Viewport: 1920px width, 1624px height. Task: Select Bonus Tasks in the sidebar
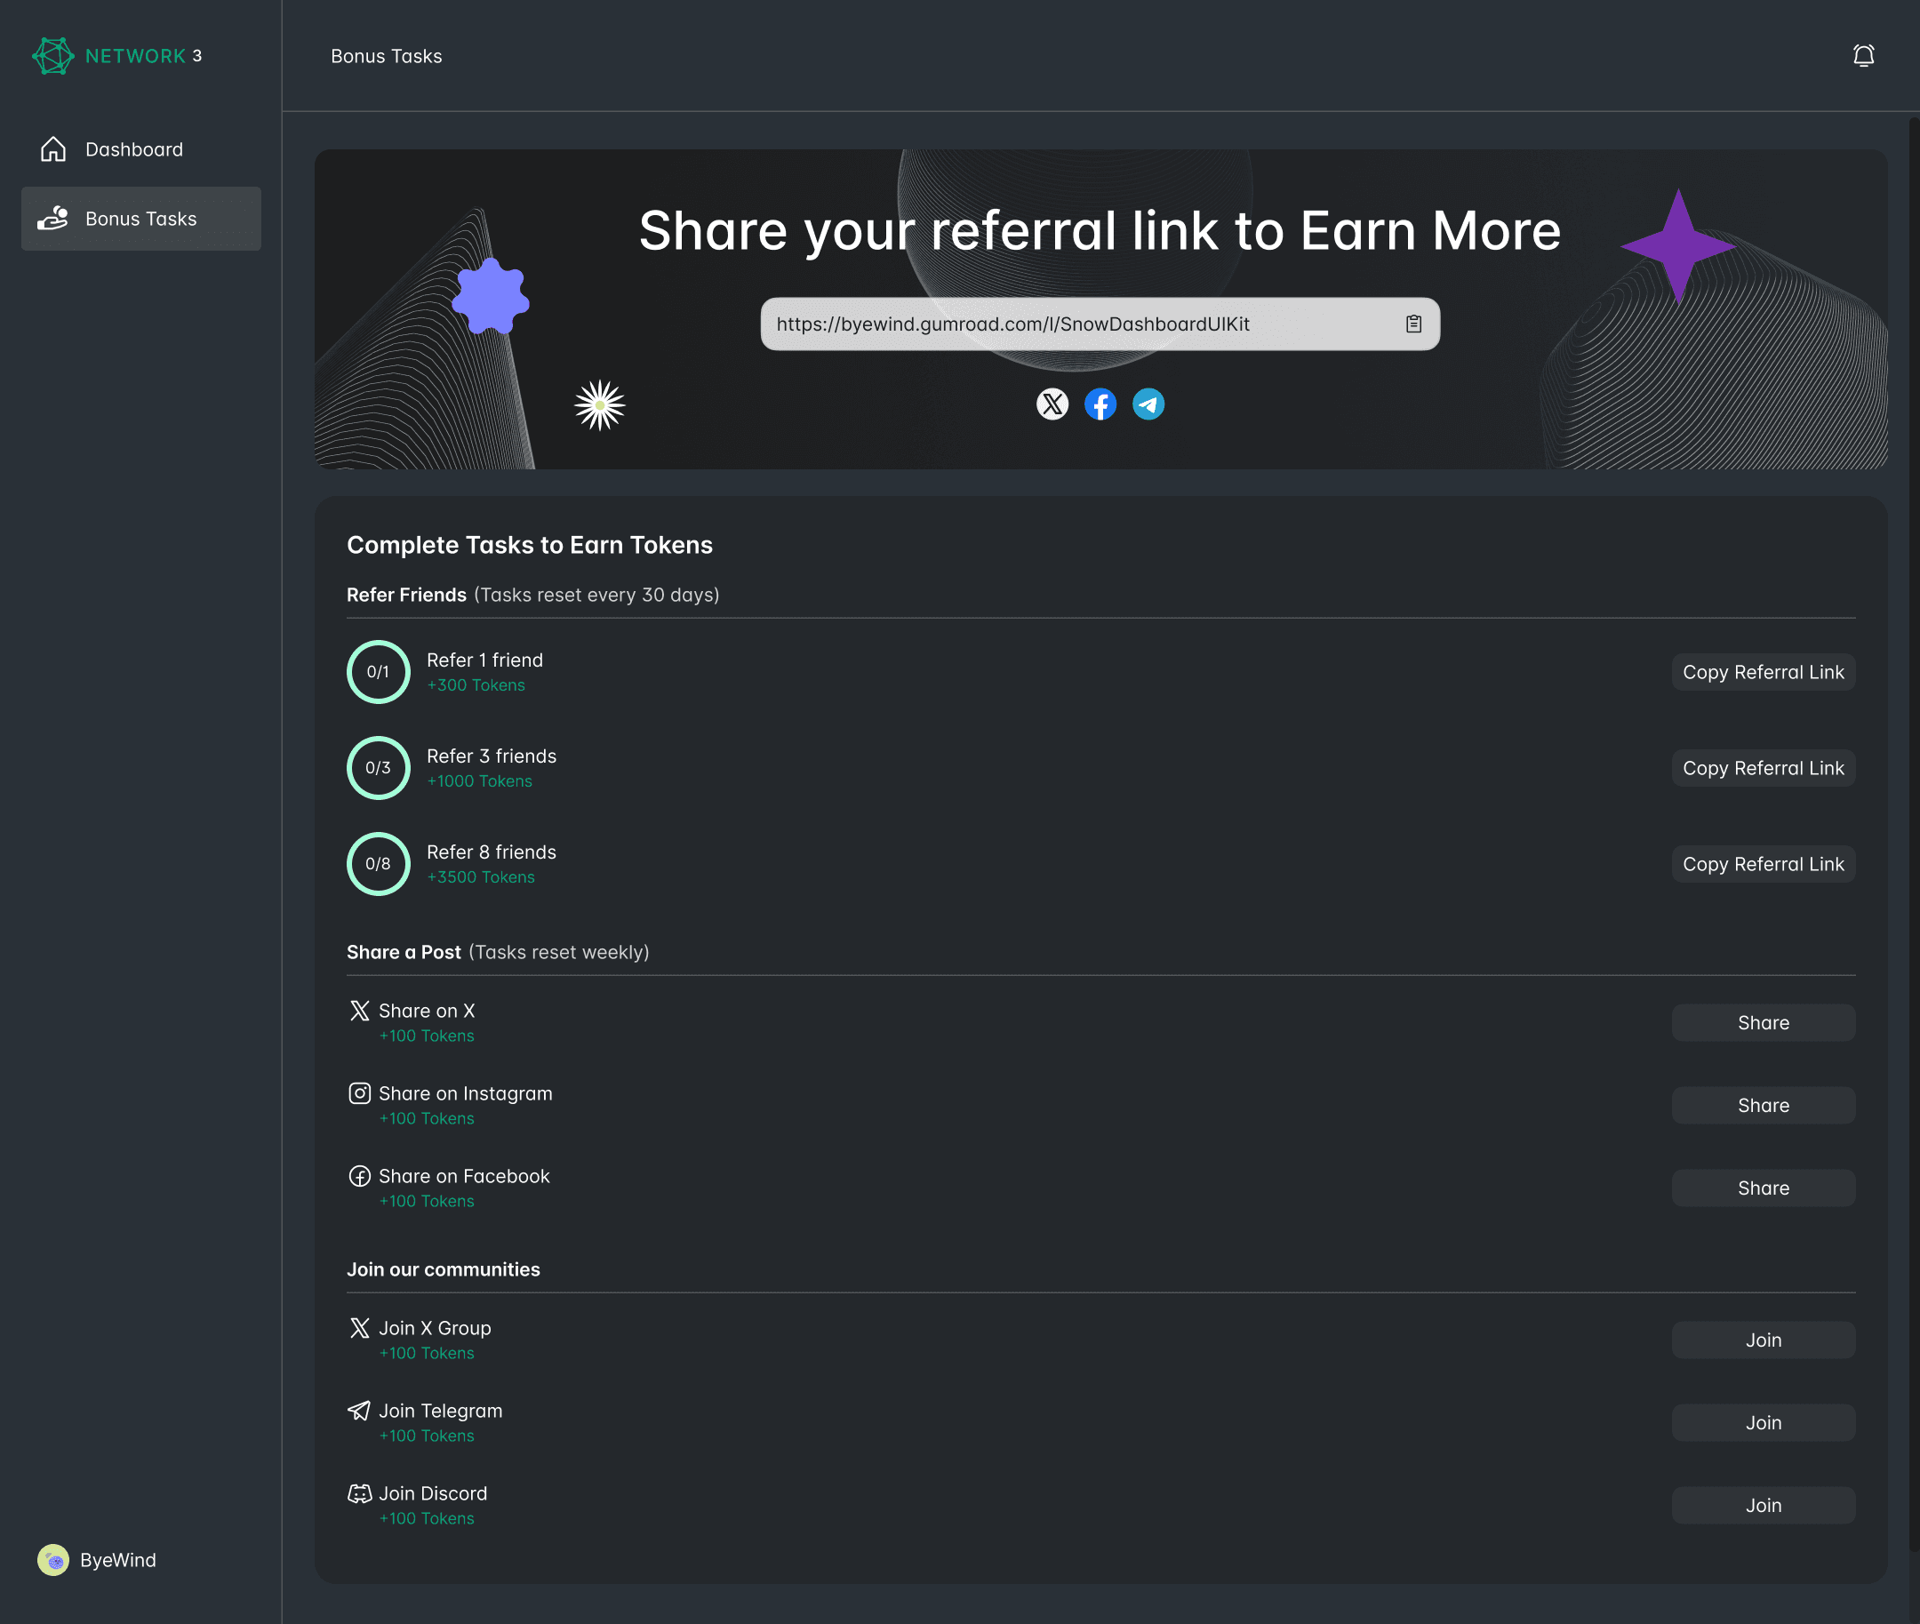(140, 219)
